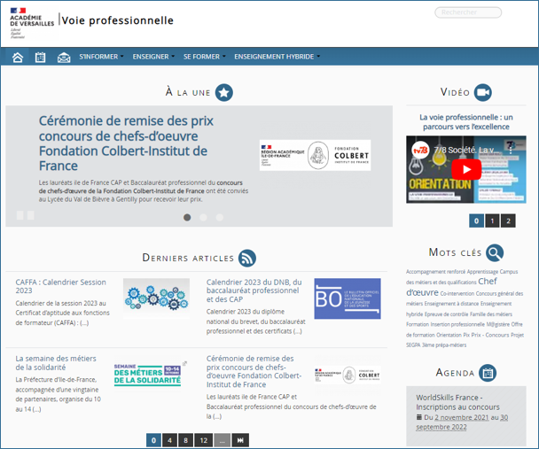Screen dimensions: 539x449
Task: Select the second carousel slide dot
Action: (x=203, y=217)
